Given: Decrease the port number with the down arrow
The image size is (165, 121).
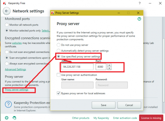Looking at the screenshot, I should point(109,68).
